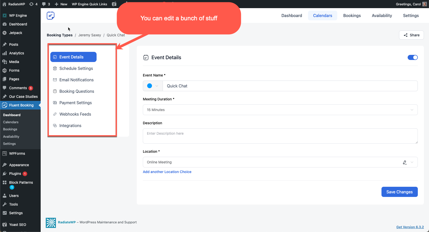Click the RadiateWP footer link
The height and width of the screenshot is (232, 429).
click(x=67, y=222)
